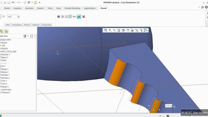208x117 pixels.
Task: Open the quick access toolbar customize arrow
Action: [39, 3]
